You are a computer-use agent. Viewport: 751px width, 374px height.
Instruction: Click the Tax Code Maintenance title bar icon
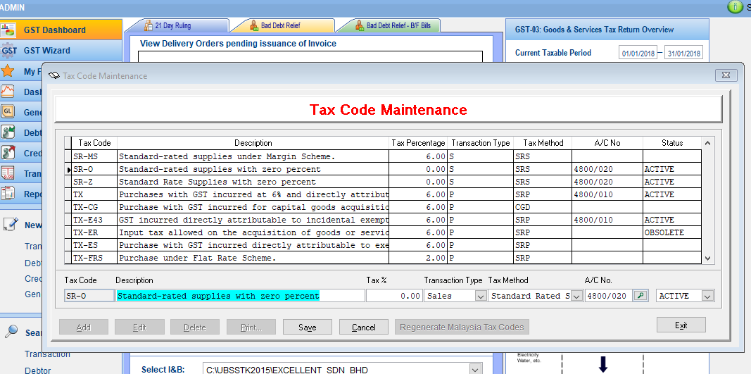point(55,76)
